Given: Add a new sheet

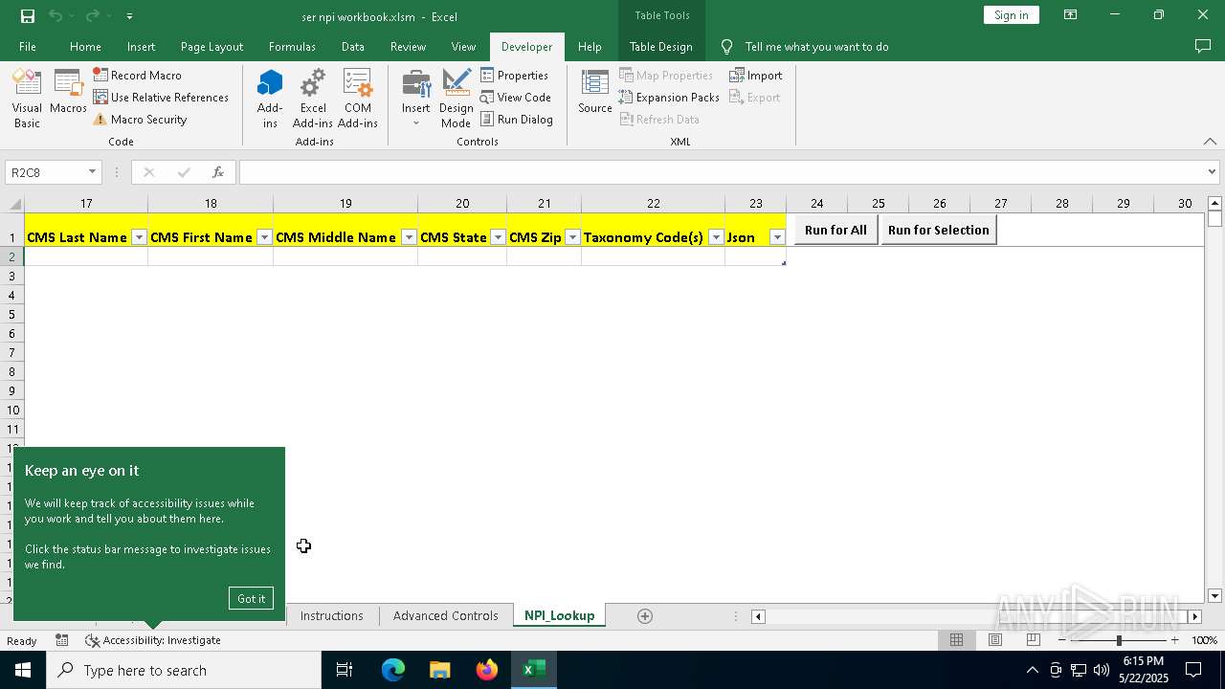Looking at the screenshot, I should click(645, 616).
